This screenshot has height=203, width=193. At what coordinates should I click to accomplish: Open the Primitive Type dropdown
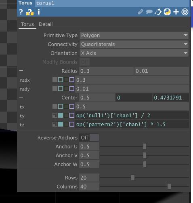134,36
